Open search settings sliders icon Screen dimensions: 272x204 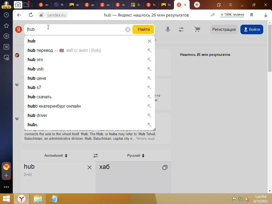click(181, 29)
